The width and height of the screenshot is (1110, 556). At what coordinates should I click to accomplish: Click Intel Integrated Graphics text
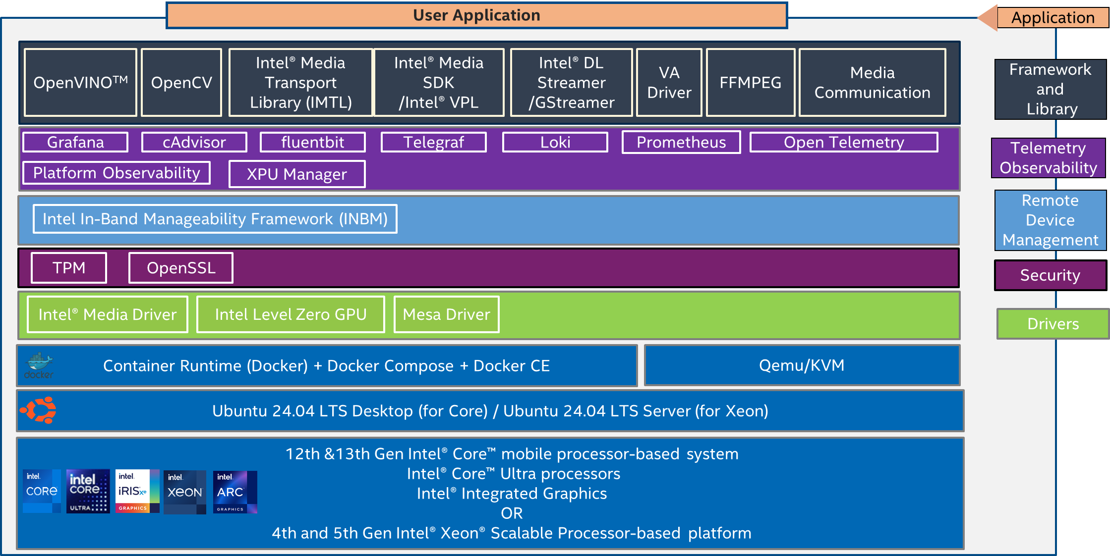512,493
